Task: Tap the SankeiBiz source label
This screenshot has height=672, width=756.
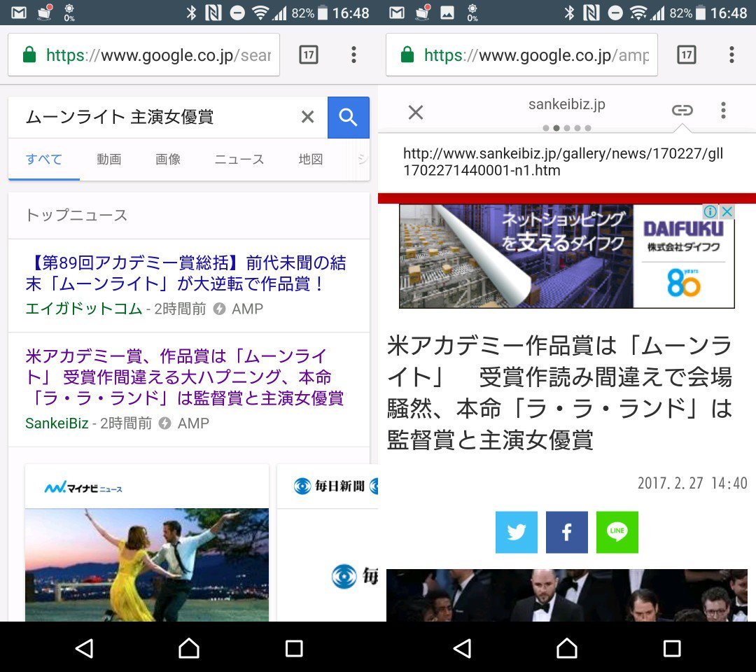Action: 57,423
